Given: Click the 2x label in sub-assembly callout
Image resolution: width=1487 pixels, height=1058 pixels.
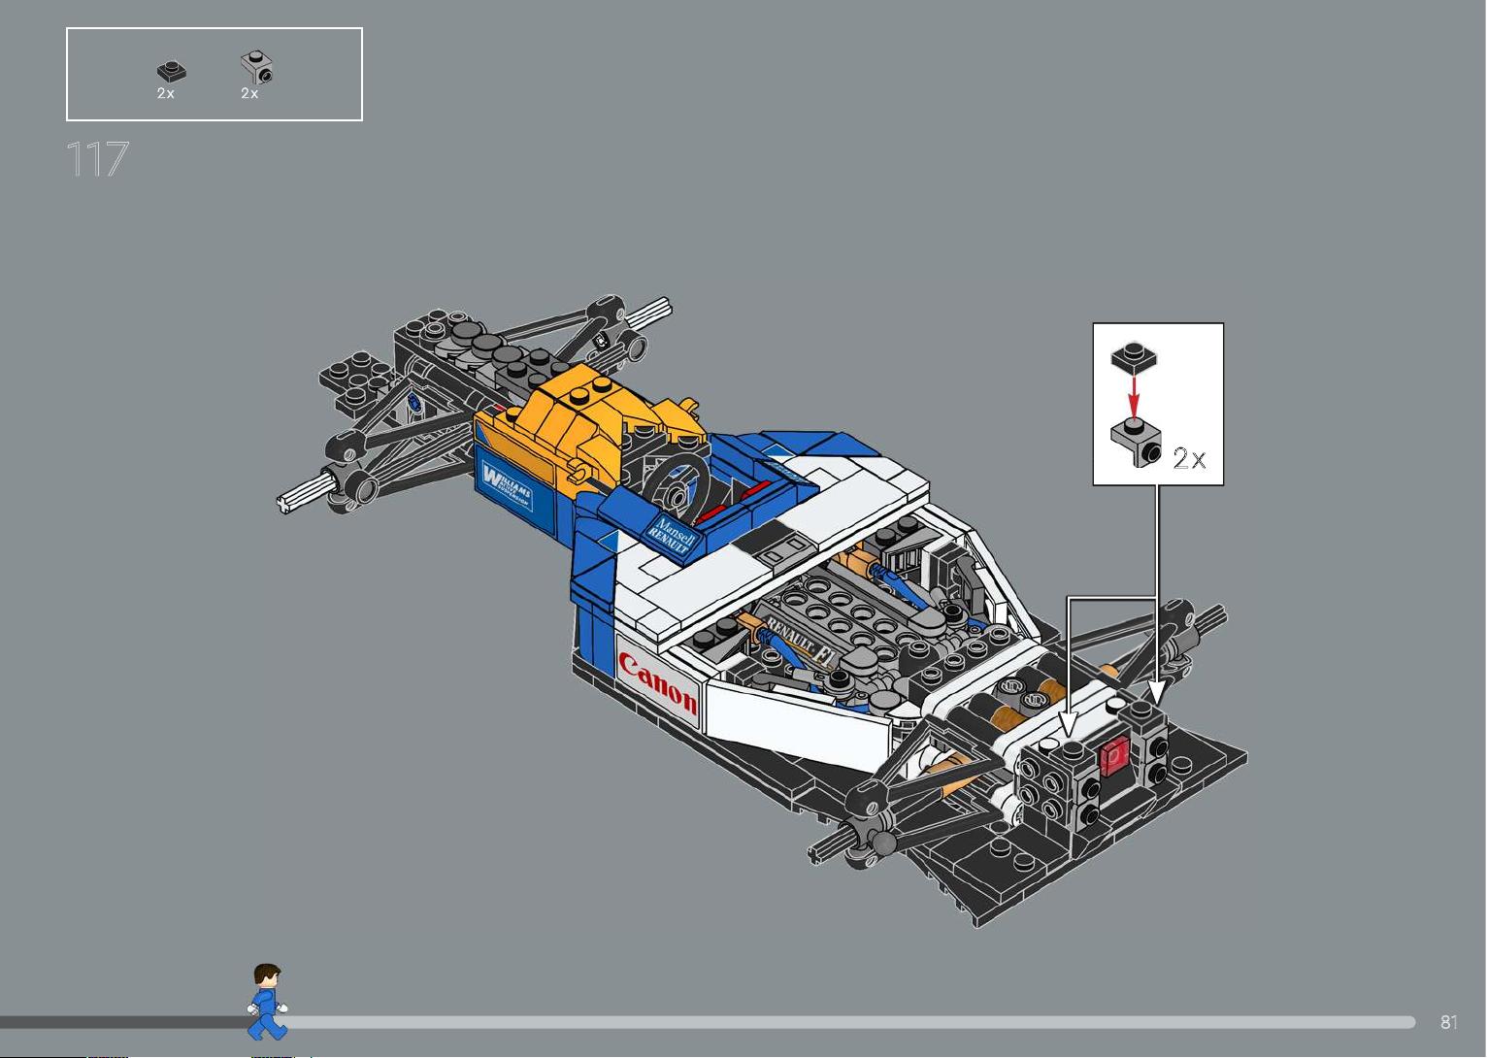Looking at the screenshot, I should (x=1189, y=458).
